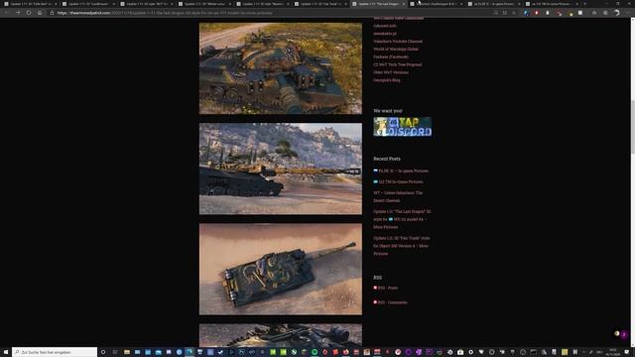Open a new tab with plus button
The width and height of the screenshot is (635, 357).
click(x=584, y=4)
